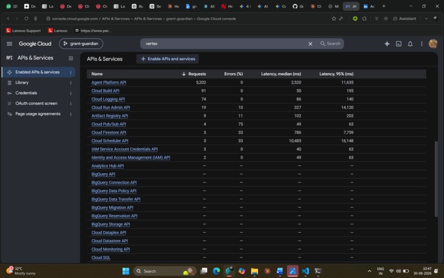The width and height of the screenshot is (444, 278).
Task: Open Windows Start menu
Action: (x=126, y=271)
